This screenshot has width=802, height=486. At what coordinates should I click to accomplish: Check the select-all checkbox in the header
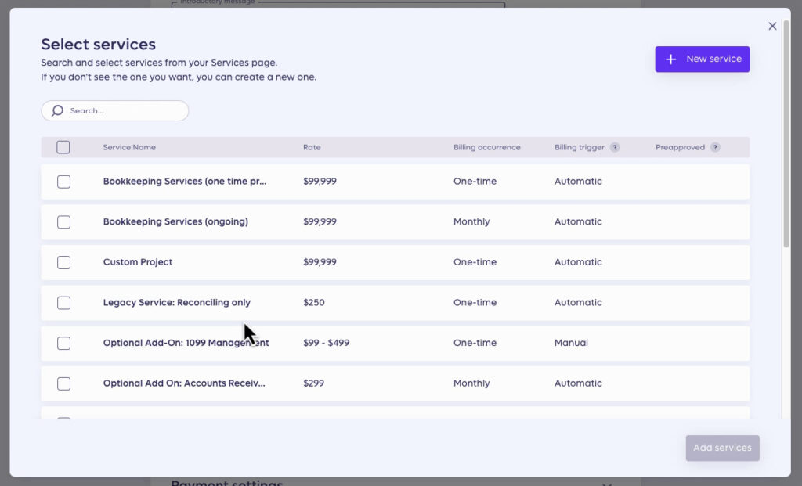coord(63,147)
